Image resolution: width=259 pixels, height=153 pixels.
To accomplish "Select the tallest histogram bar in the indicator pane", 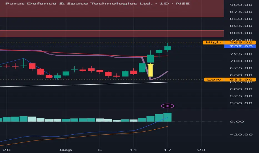I will point(168,117).
